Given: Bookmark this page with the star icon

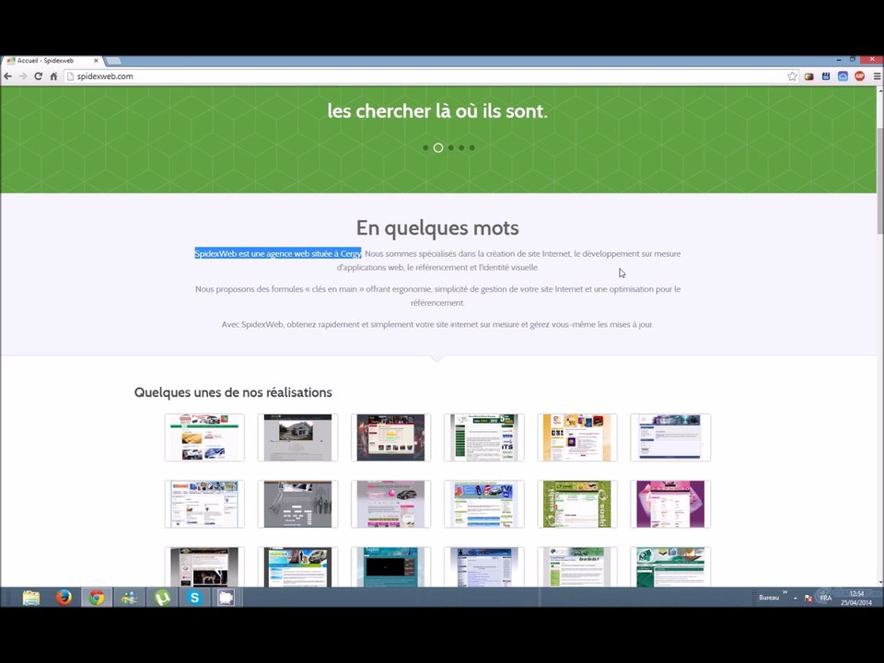Looking at the screenshot, I should (792, 76).
